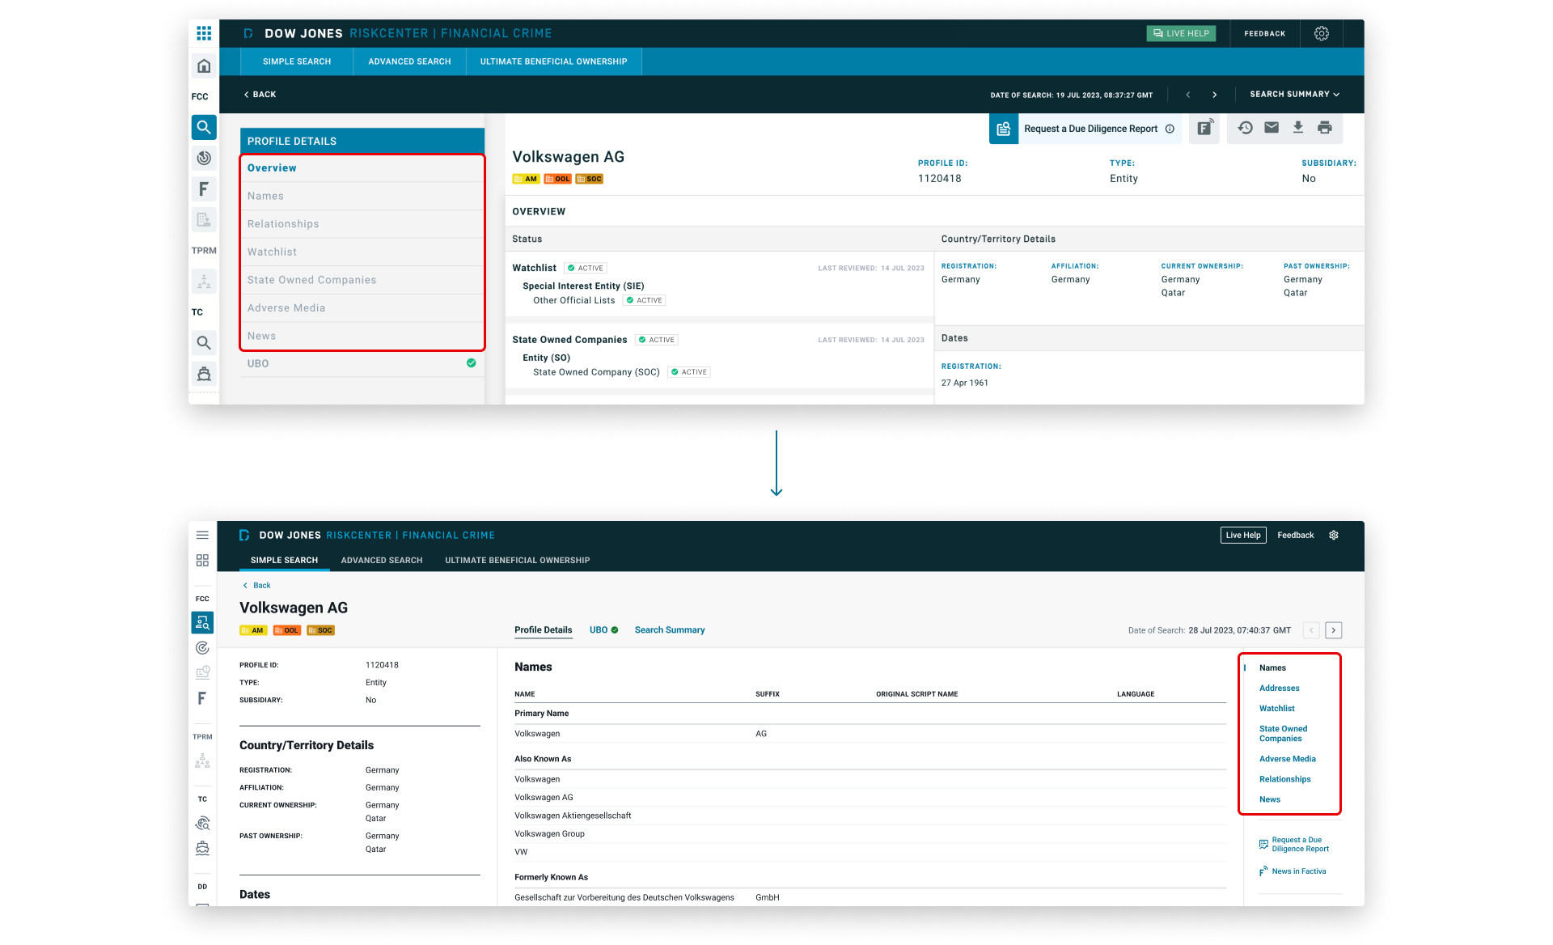Click the Back link in lower screenshot
This screenshot has height=945, width=1553.
click(257, 585)
